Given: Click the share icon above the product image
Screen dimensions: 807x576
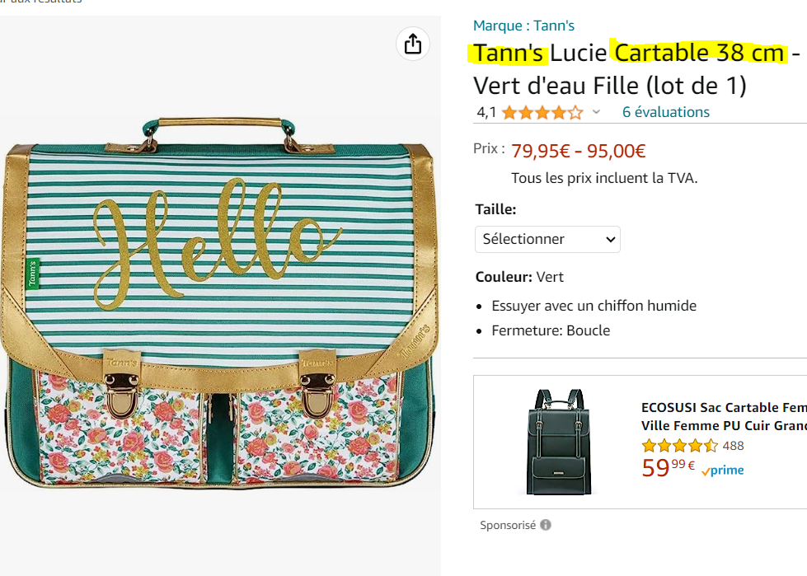Looking at the screenshot, I should coord(413,44).
